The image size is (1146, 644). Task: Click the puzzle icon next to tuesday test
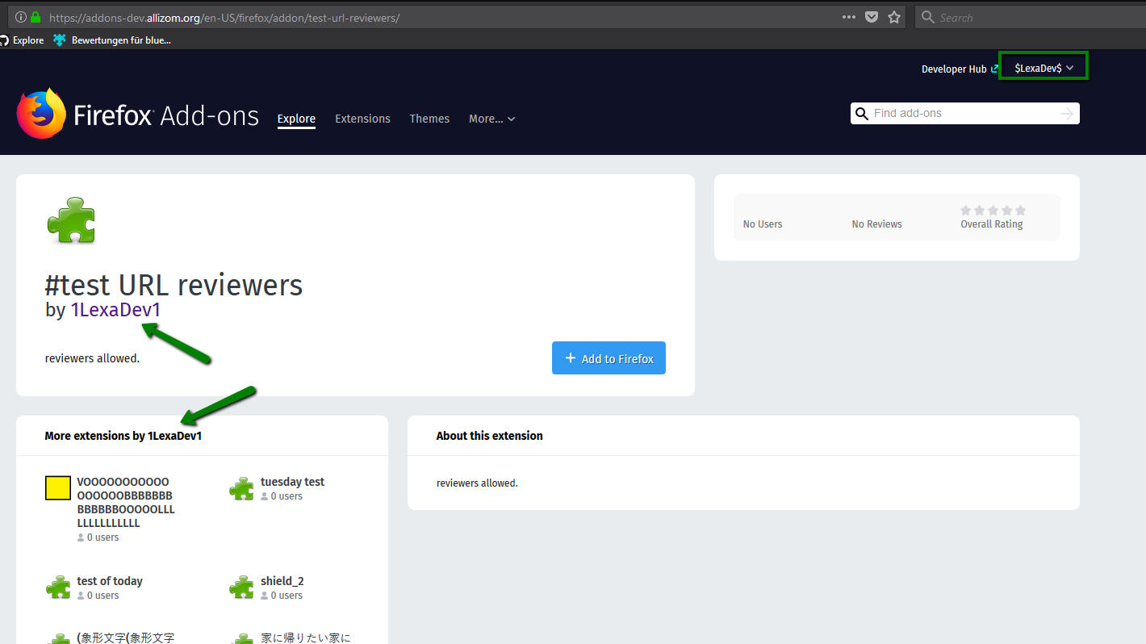click(241, 487)
